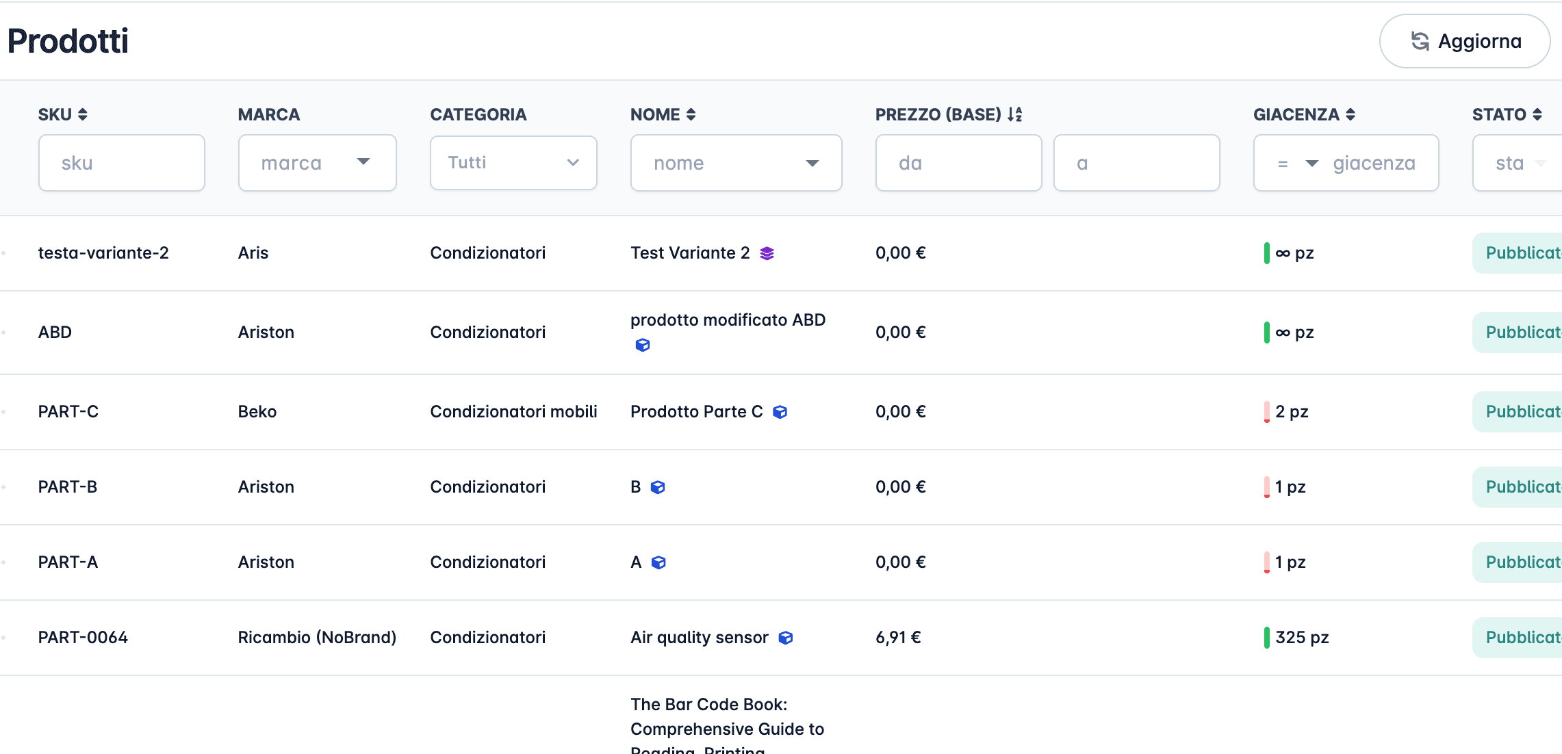
Task: Click the sort arrows on the SKU column
Action: coord(83,114)
